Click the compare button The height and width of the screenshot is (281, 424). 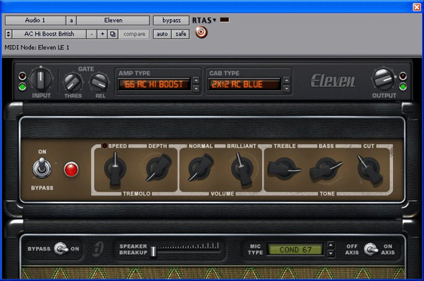[x=134, y=34]
